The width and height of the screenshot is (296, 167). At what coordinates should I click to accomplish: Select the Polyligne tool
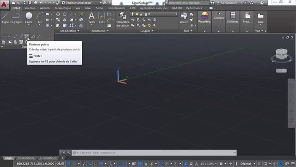[x=16, y=18]
